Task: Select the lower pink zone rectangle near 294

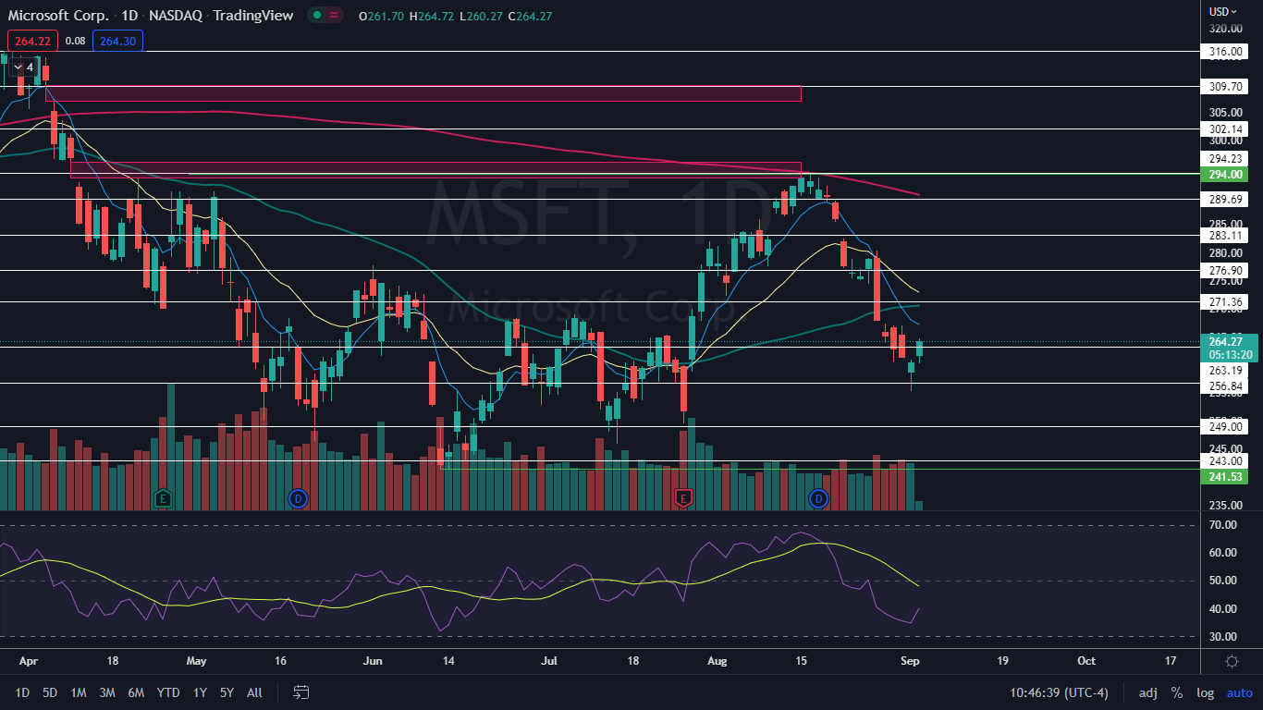Action: [x=435, y=169]
